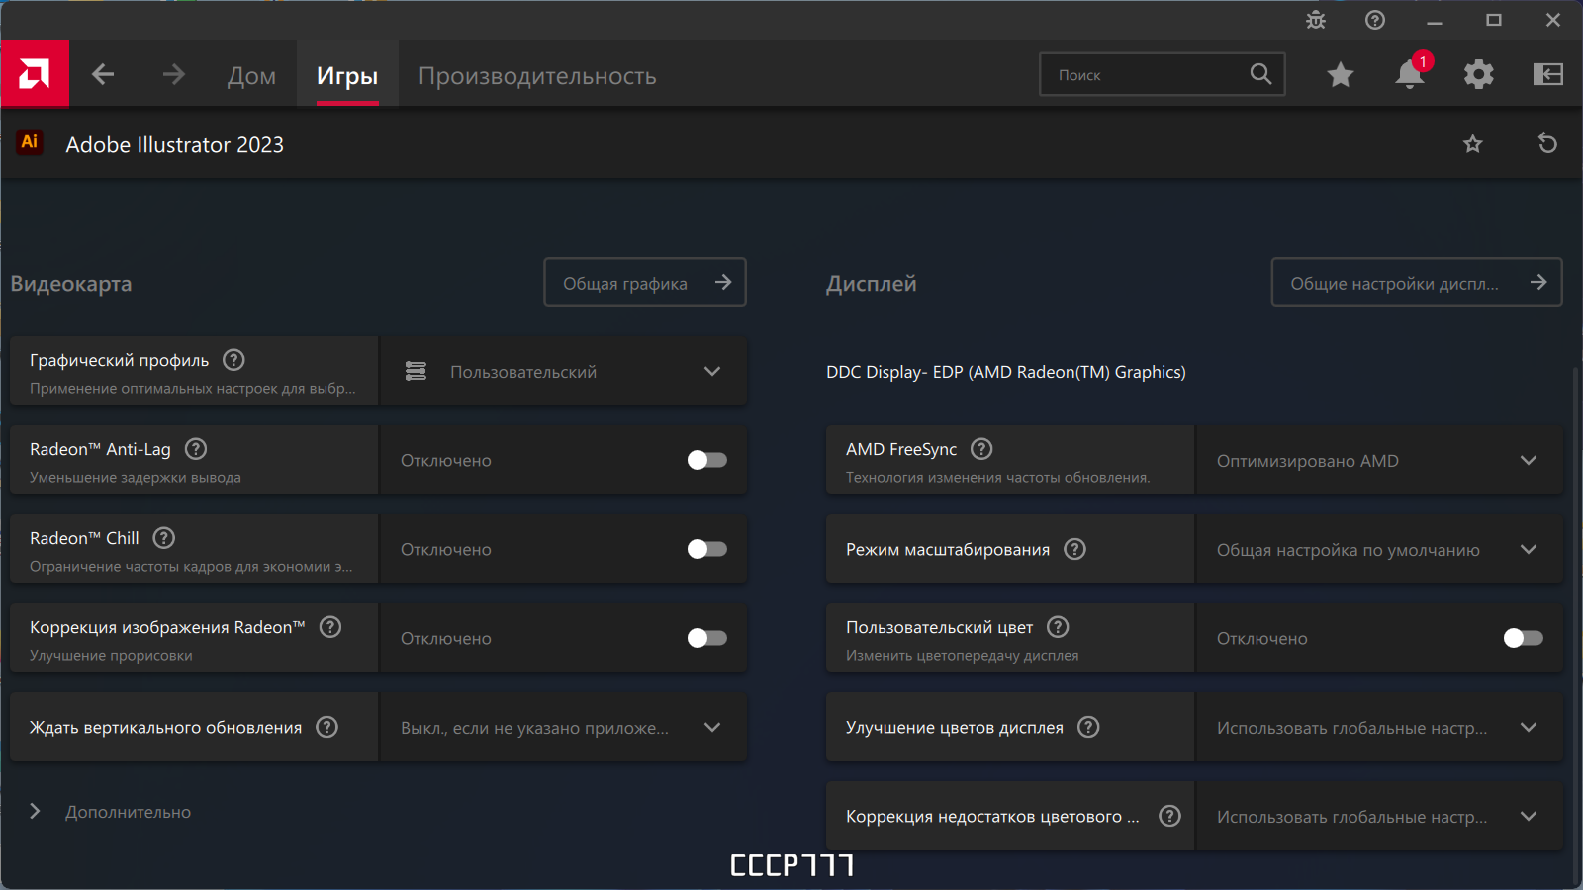Enable Коррекция изображения Radeon toggle
The image size is (1583, 890).
(707, 638)
